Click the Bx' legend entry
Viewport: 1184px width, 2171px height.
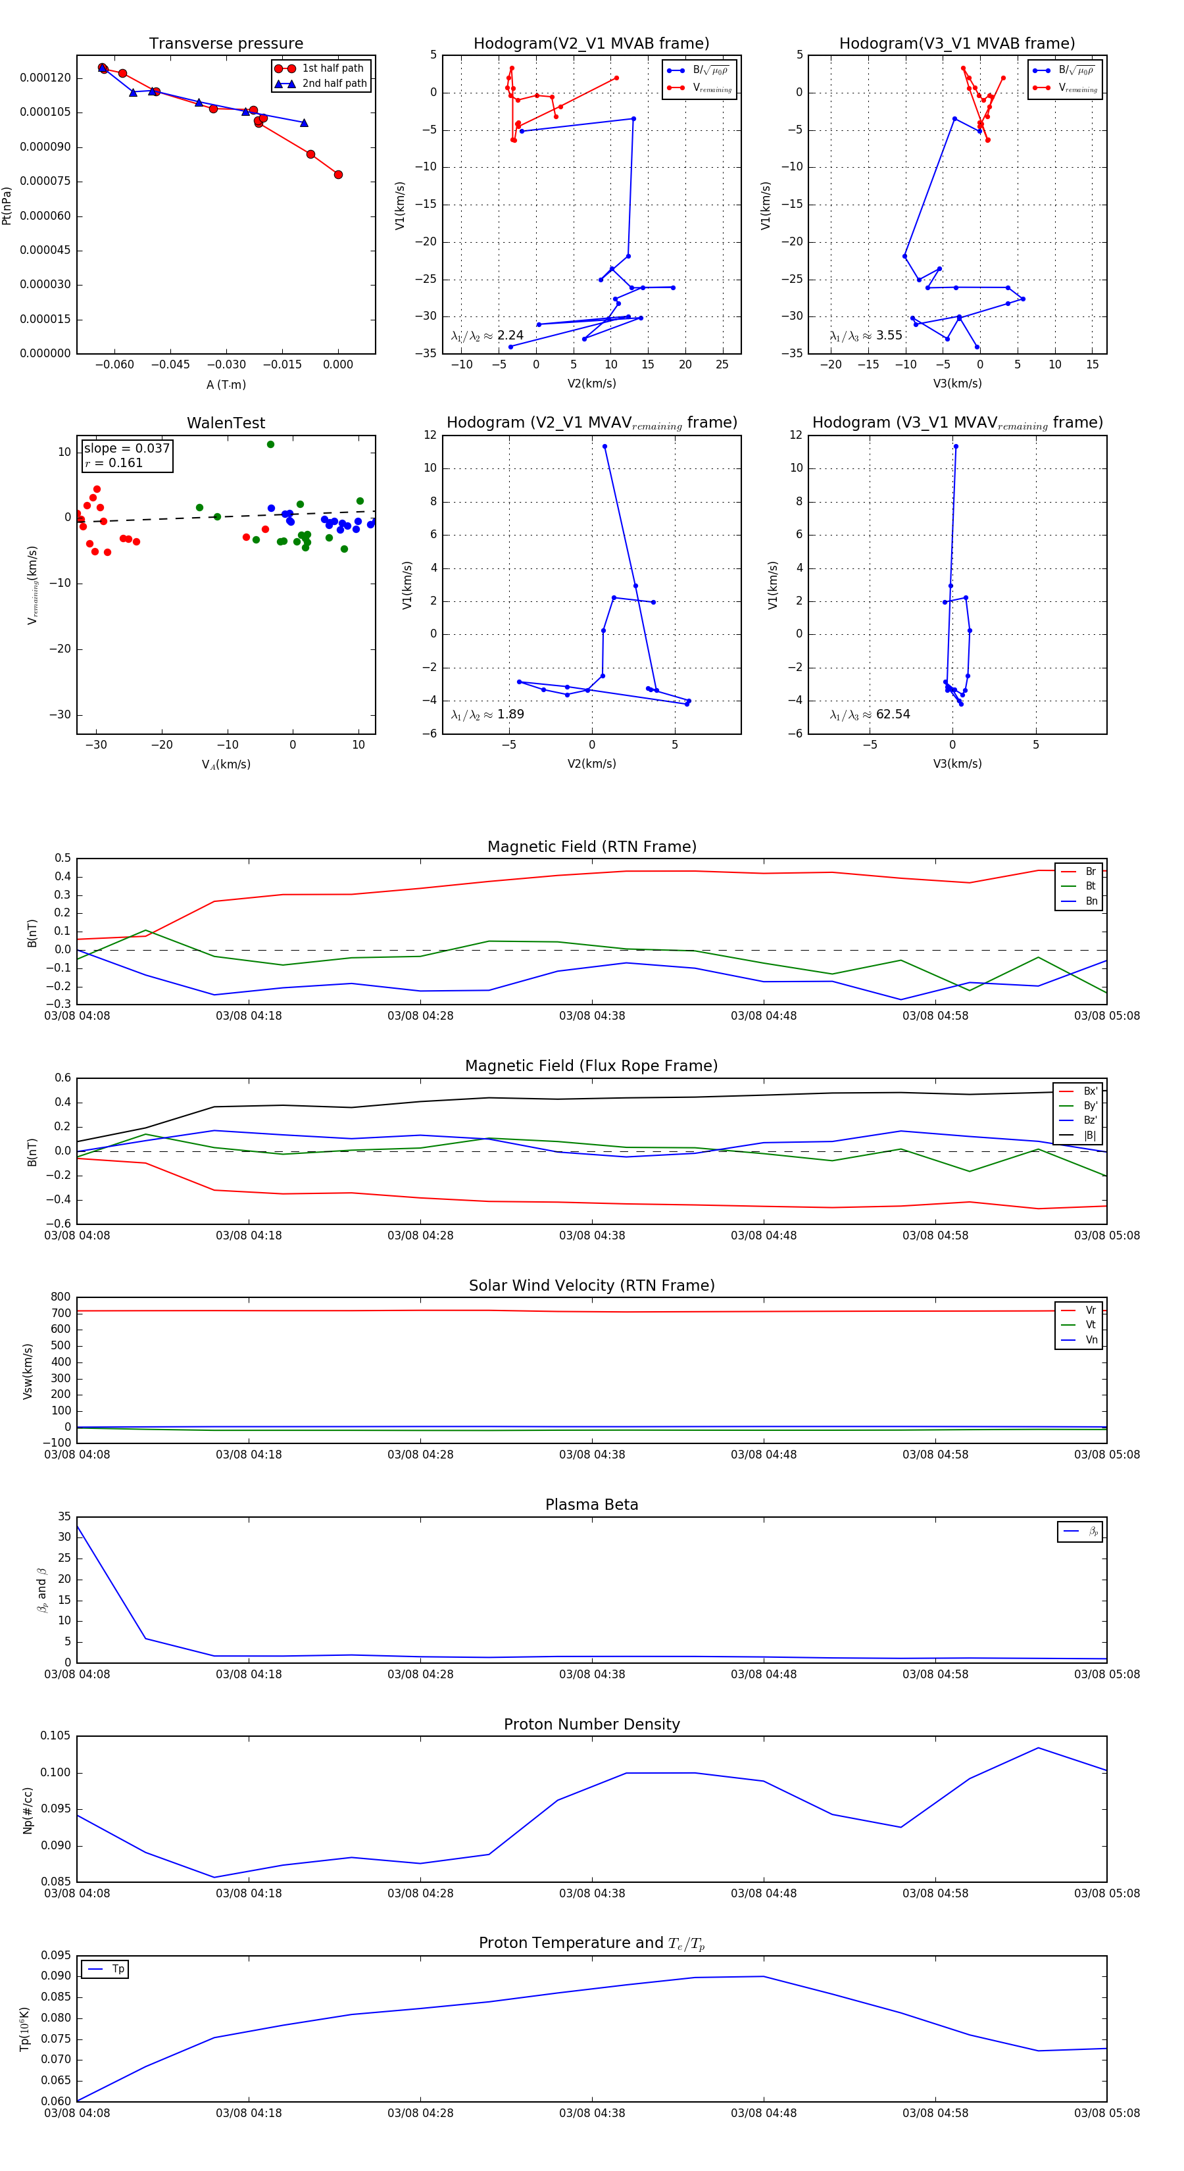(x=1078, y=1091)
